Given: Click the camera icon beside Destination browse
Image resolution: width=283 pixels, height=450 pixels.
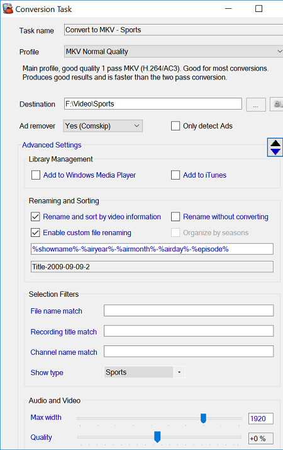Looking at the screenshot, I should click(x=277, y=105).
